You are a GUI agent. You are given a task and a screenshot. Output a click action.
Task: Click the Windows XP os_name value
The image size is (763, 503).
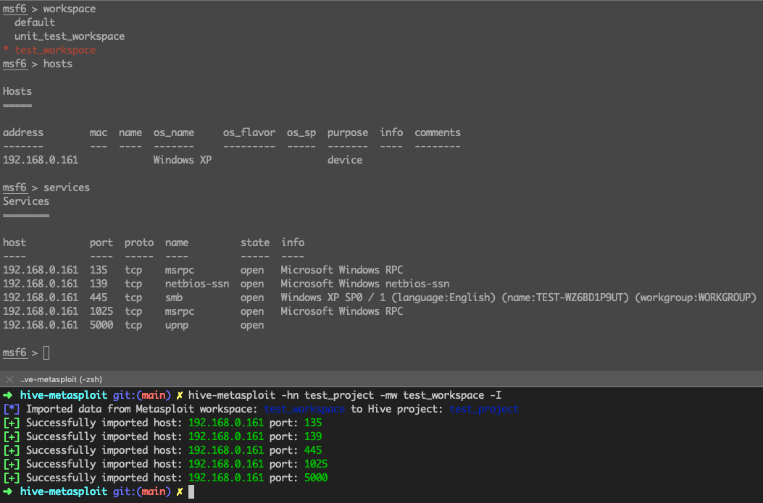click(183, 160)
